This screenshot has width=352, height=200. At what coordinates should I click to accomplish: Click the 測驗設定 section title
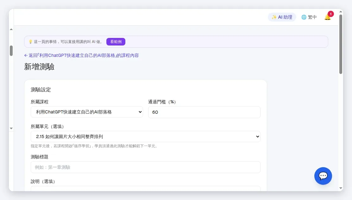tap(41, 90)
